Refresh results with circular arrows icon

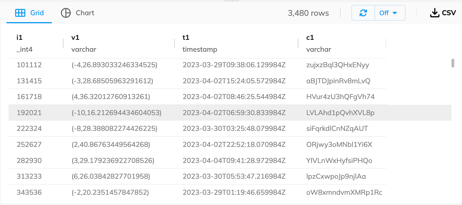(363, 13)
